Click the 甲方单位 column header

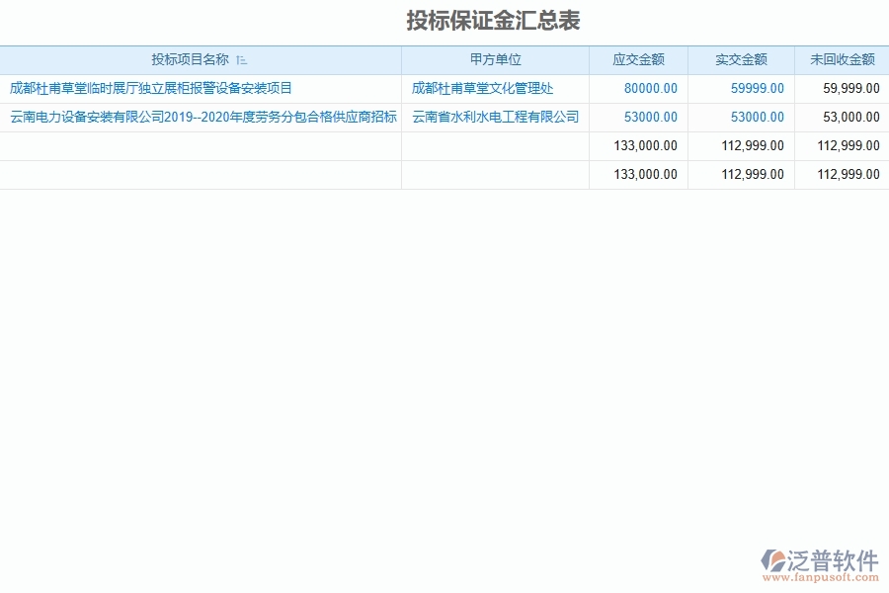(x=496, y=59)
